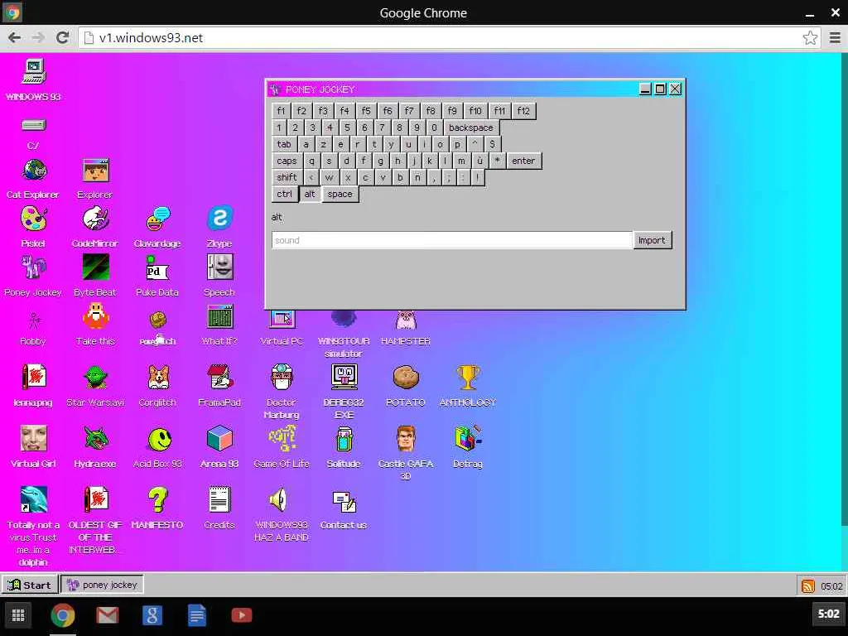The width and height of the screenshot is (848, 636).
Task: Run Hydra.exe icon
Action: [96, 439]
